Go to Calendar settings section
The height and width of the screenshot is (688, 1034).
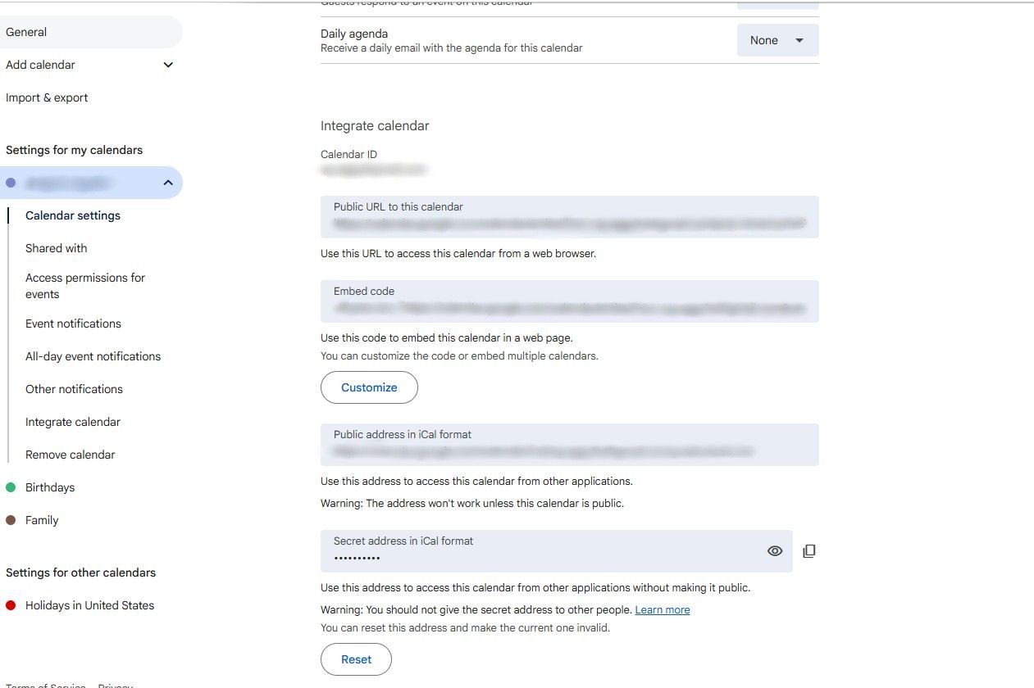73,215
